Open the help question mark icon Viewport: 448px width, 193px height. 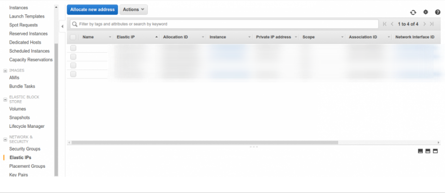(438, 12)
